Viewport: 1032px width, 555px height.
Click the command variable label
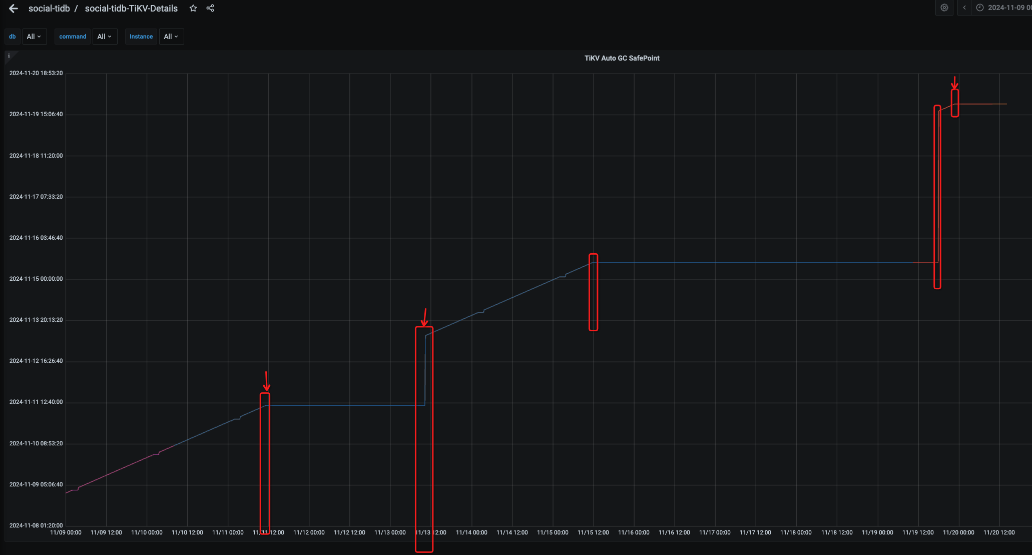(x=73, y=37)
